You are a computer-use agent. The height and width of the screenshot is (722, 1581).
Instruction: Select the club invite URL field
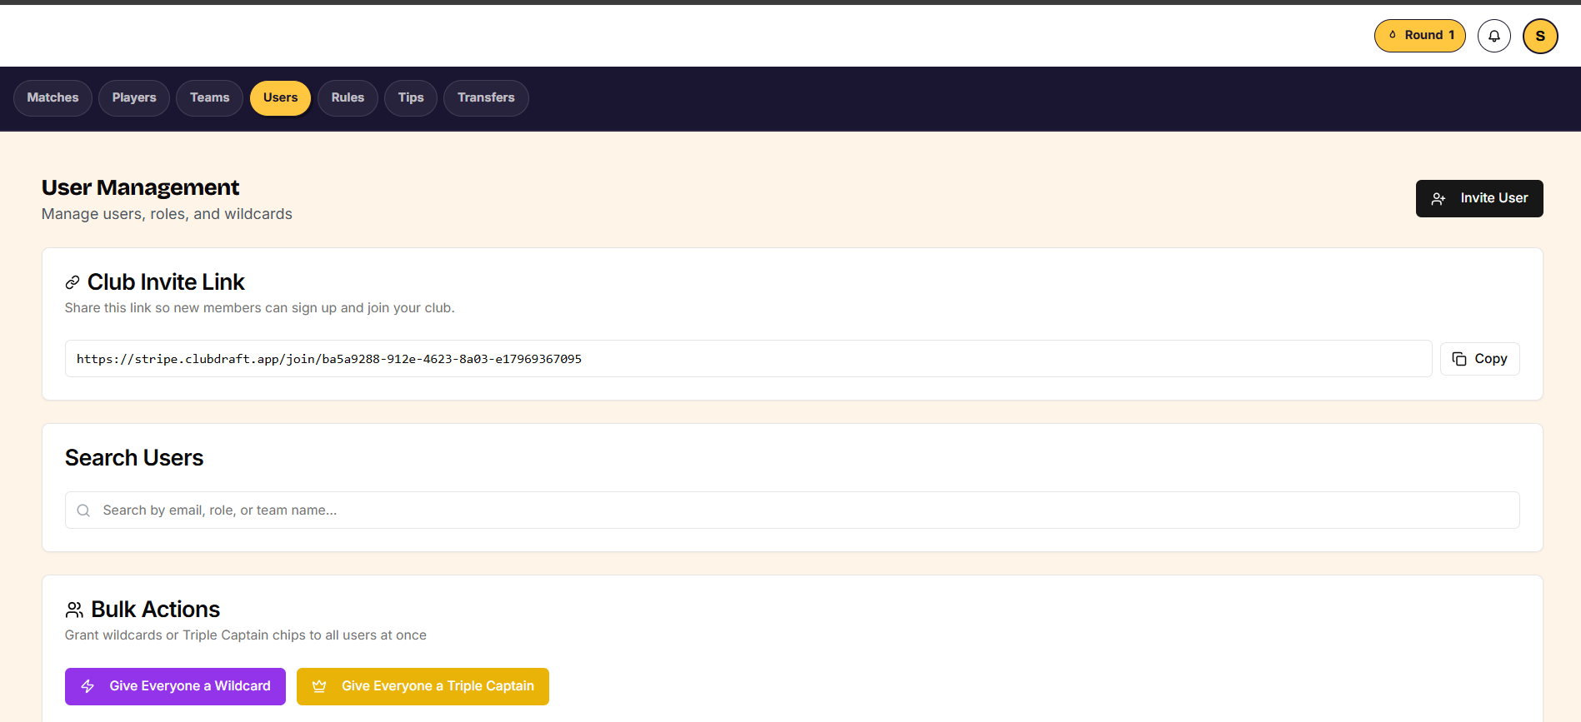748,359
